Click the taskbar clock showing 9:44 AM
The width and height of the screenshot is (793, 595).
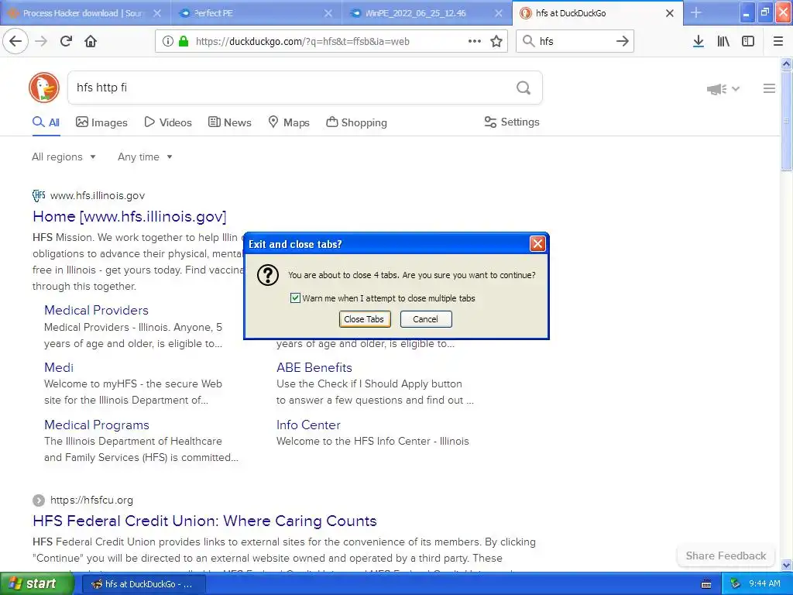tap(764, 584)
